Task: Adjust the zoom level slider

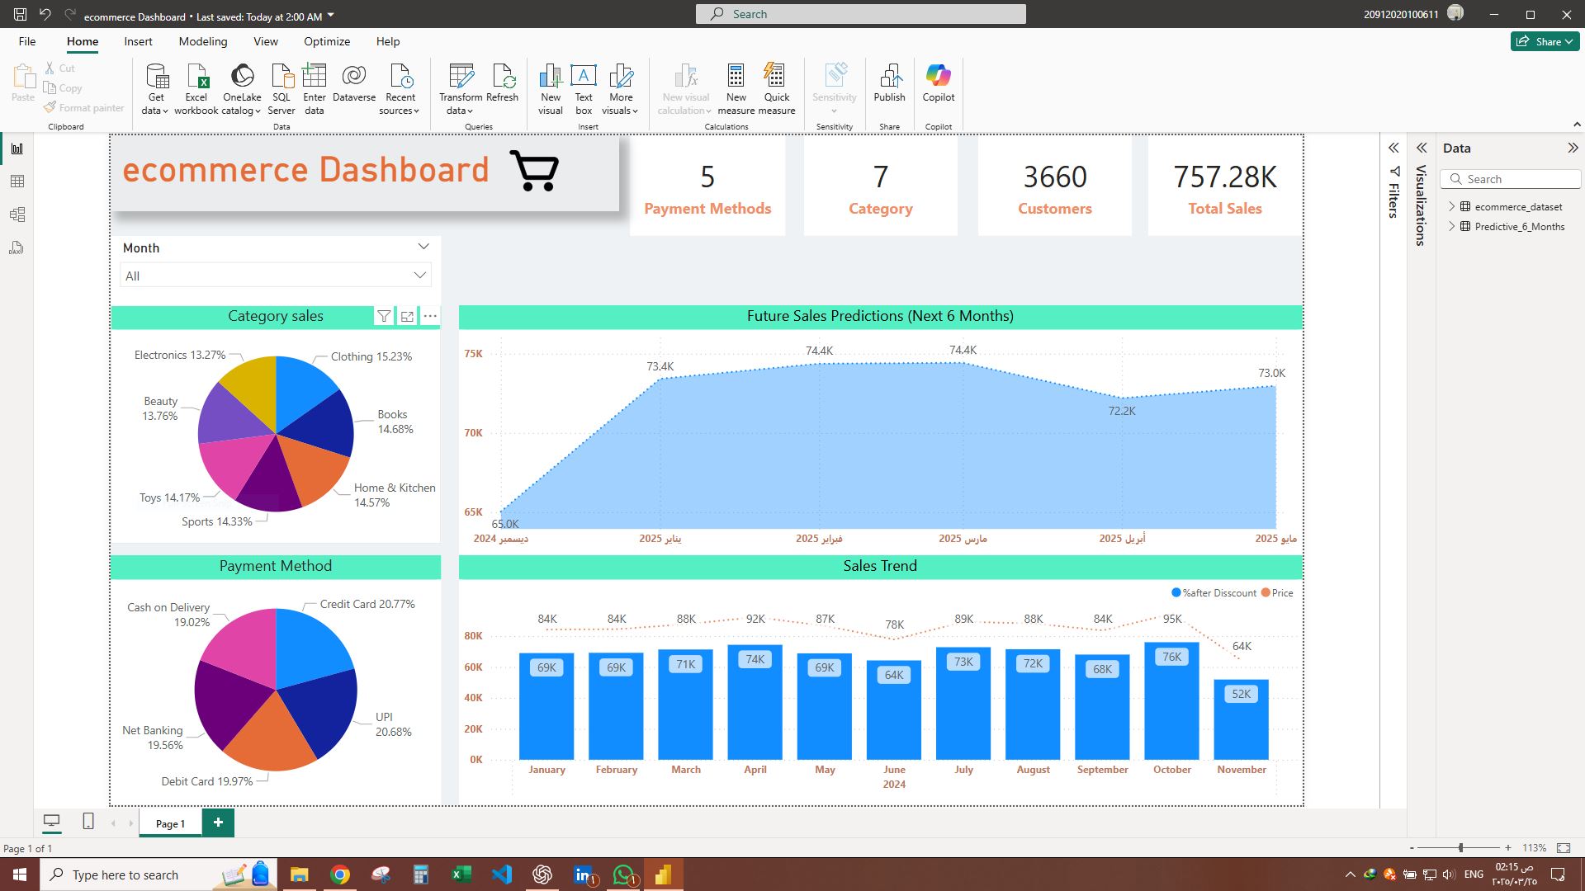Action: point(1460,847)
